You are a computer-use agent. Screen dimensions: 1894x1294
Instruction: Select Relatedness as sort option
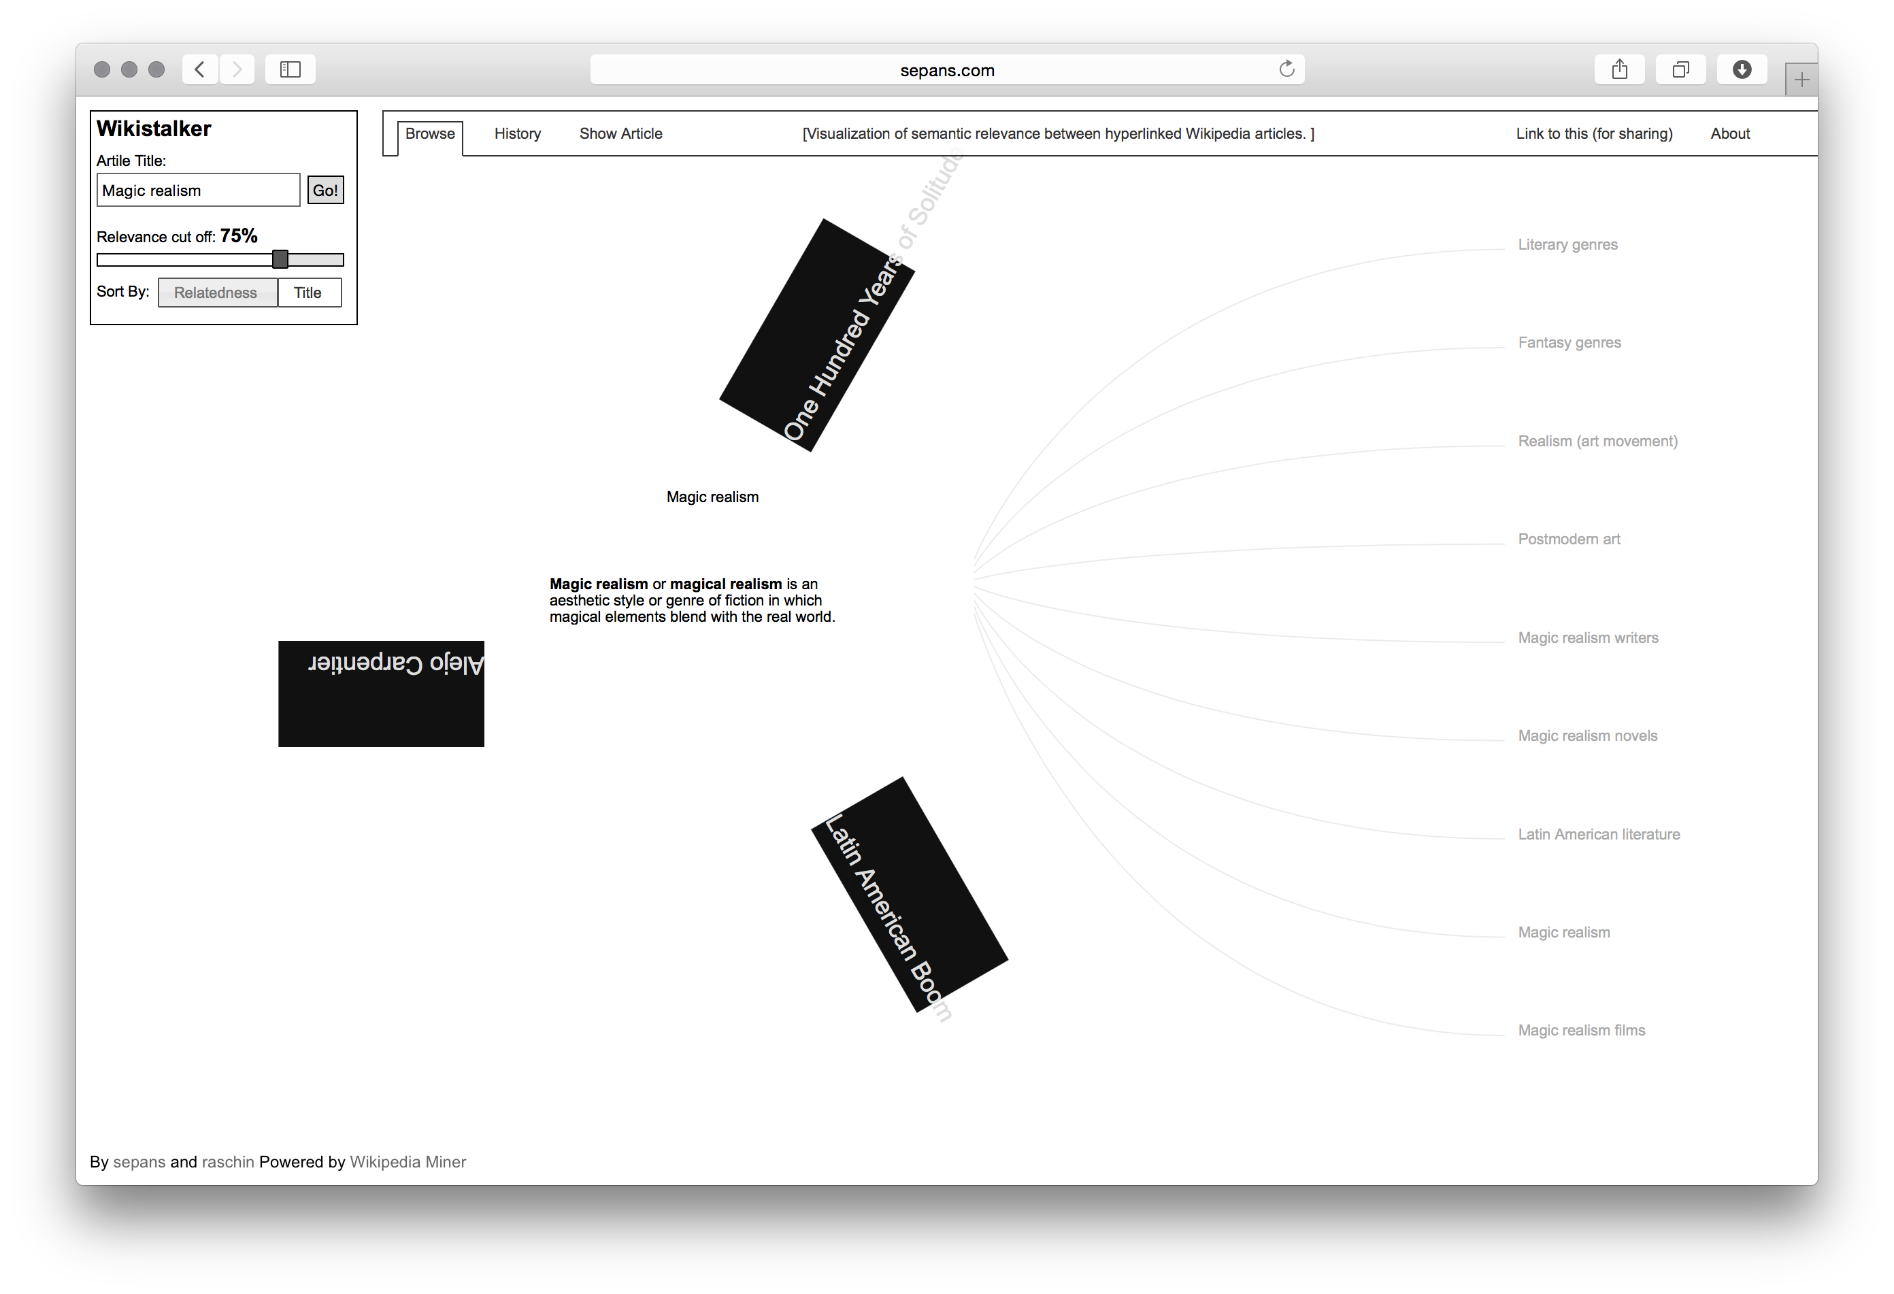[217, 292]
